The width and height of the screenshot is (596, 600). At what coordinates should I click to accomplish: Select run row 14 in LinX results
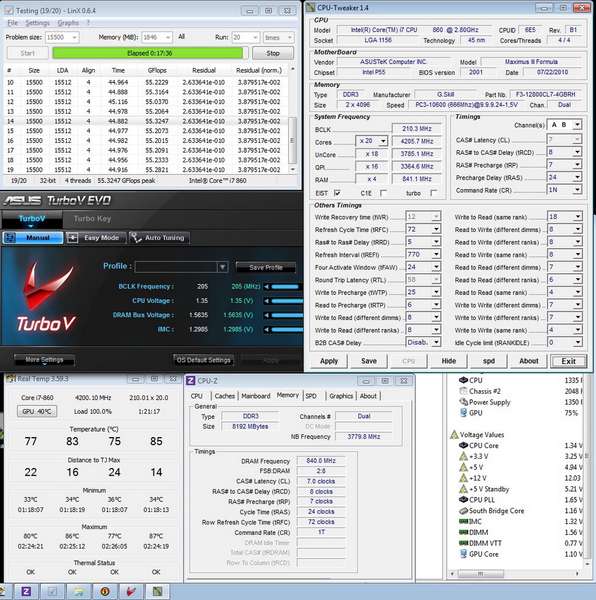coord(145,121)
